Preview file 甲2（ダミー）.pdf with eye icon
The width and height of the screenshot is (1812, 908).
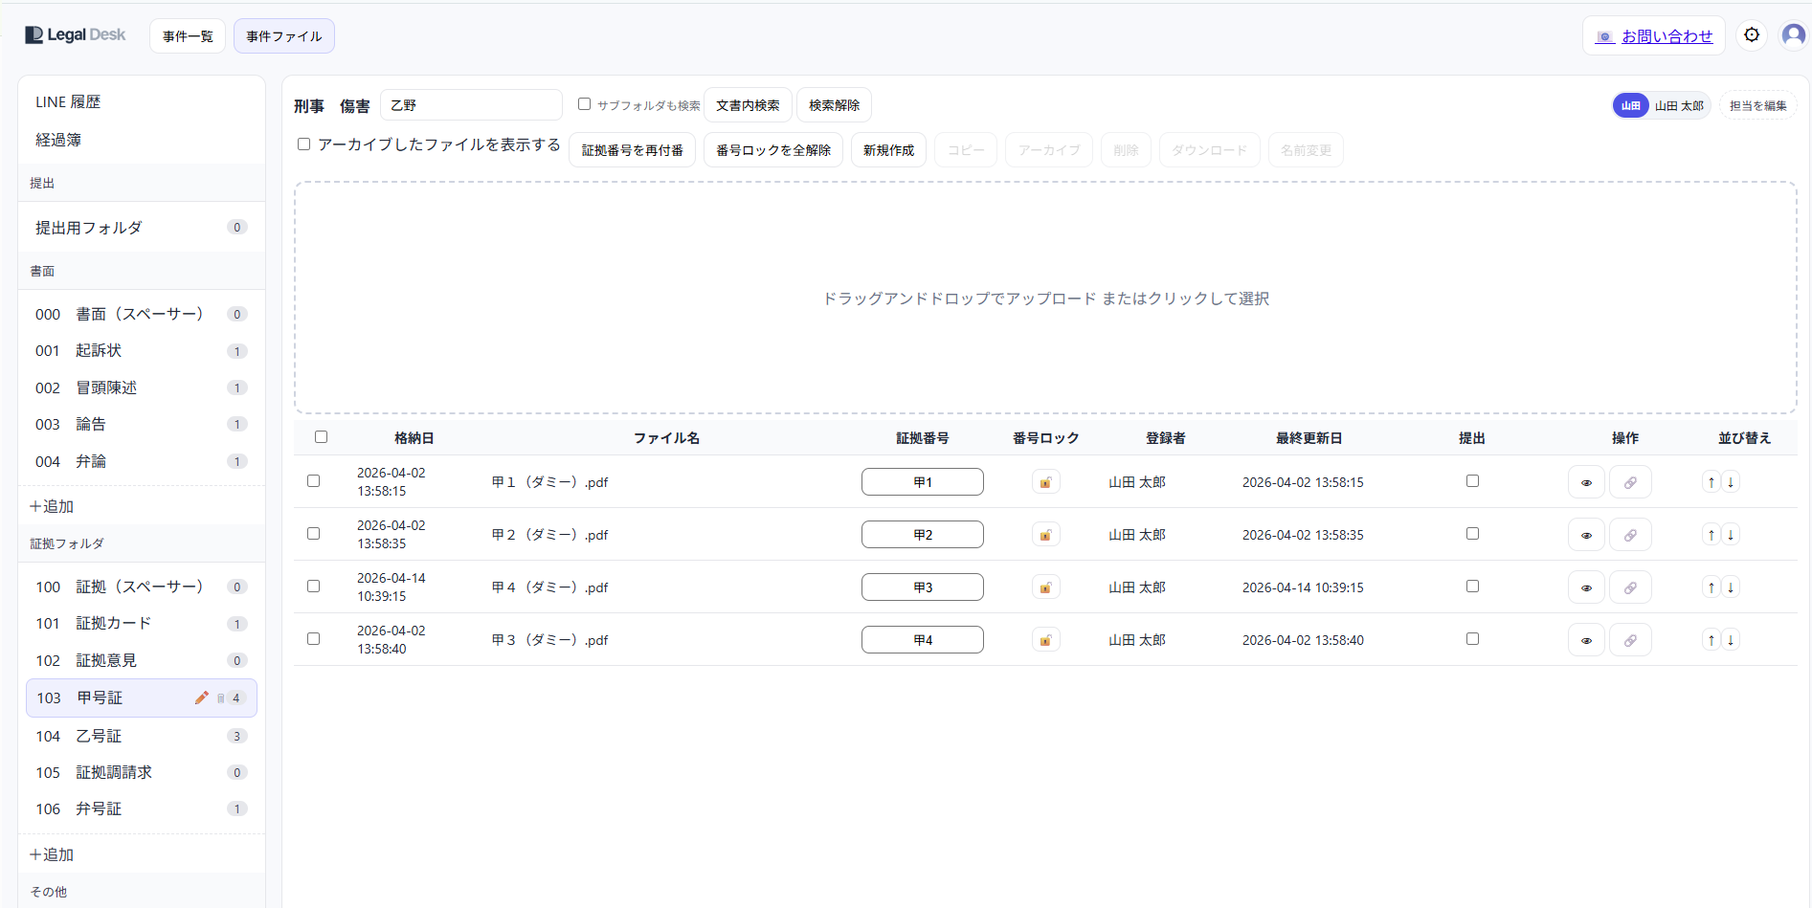[x=1586, y=535]
